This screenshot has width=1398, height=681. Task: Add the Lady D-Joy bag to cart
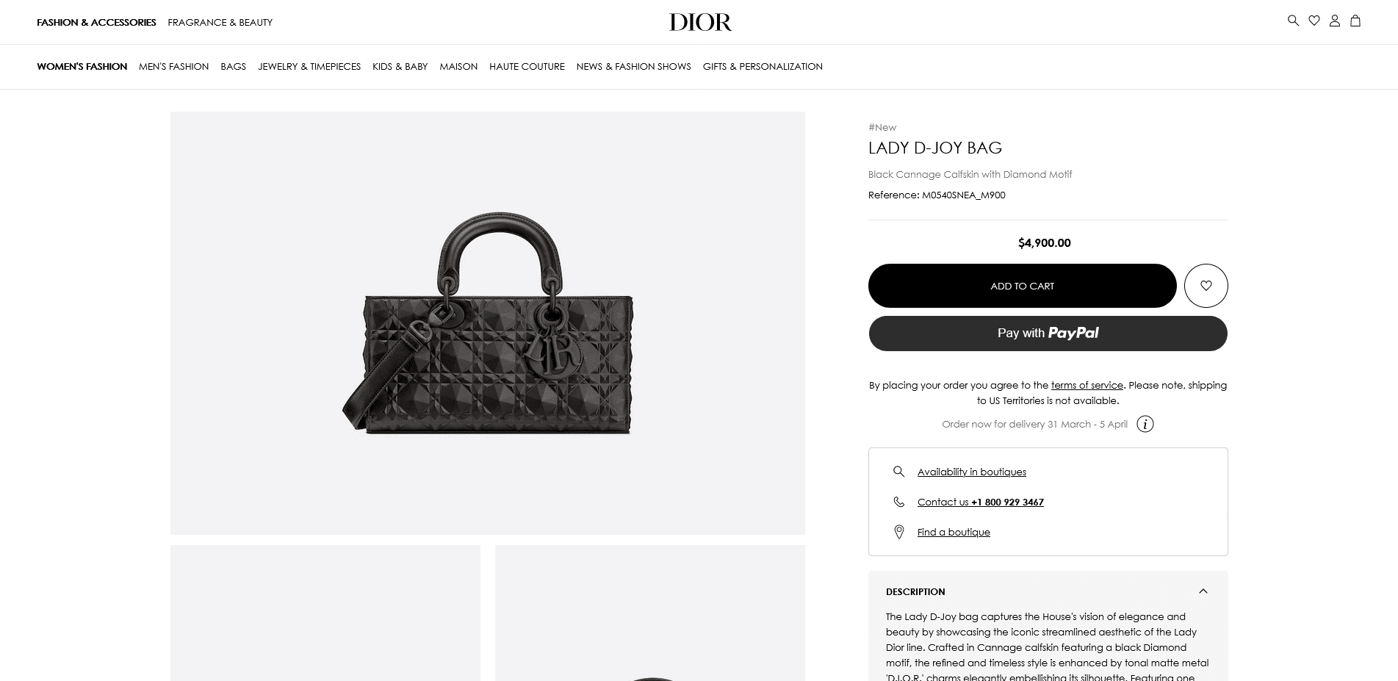1022,286
